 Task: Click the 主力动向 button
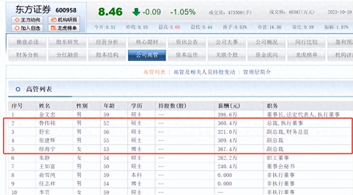tap(27, 20)
